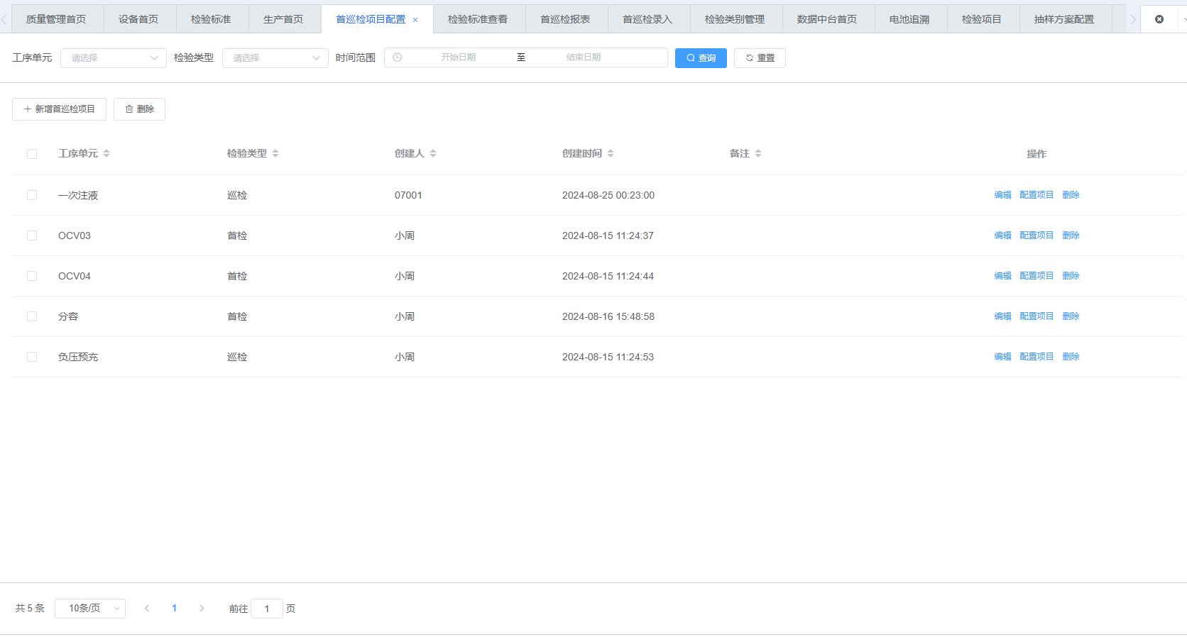Image resolution: width=1187 pixels, height=637 pixels.
Task: Delete the 一次注液 row
Action: coord(1071,195)
